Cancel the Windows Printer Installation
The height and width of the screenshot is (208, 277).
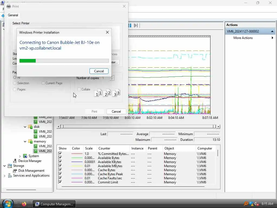point(99,71)
